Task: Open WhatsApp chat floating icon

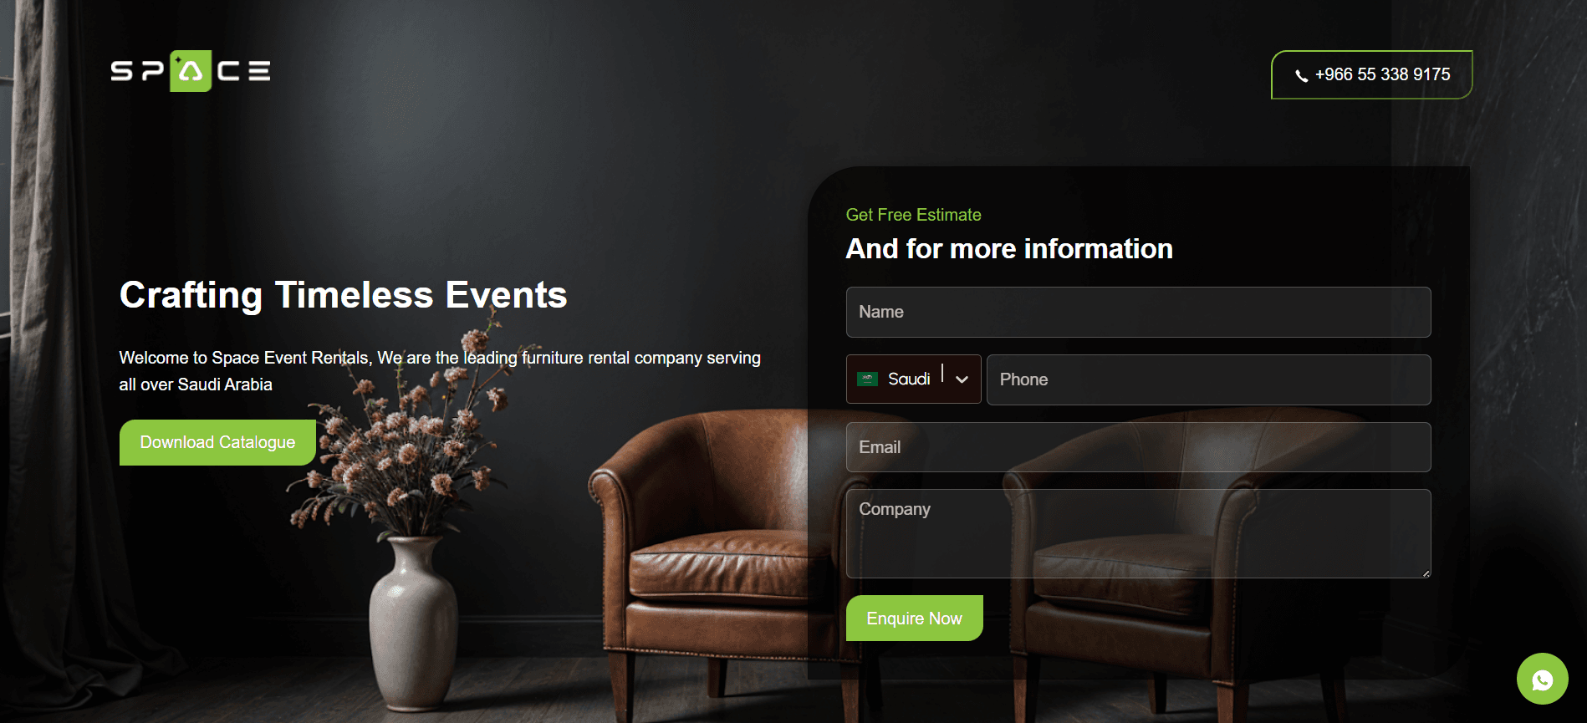Action: click(x=1542, y=679)
